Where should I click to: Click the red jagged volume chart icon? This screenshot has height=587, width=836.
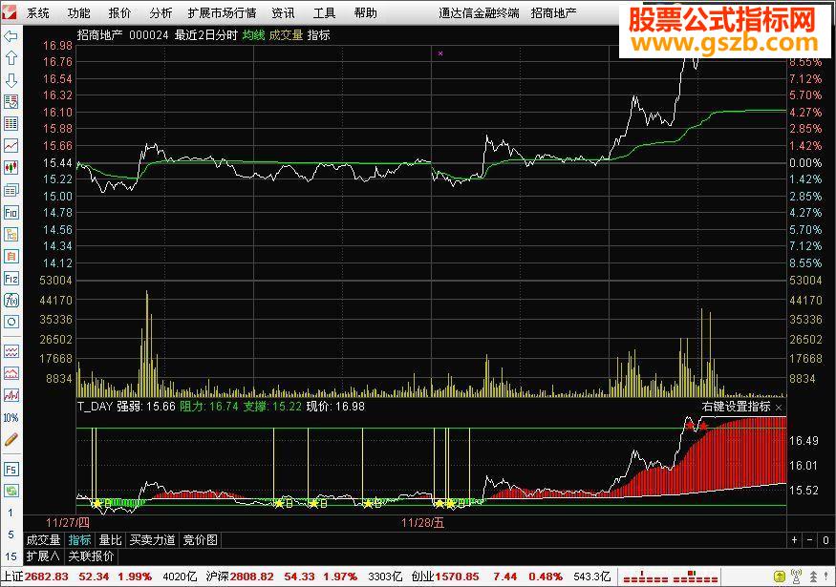tap(11, 395)
